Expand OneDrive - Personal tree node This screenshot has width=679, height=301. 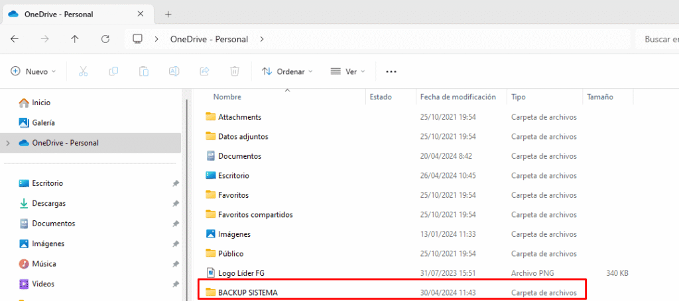point(8,143)
